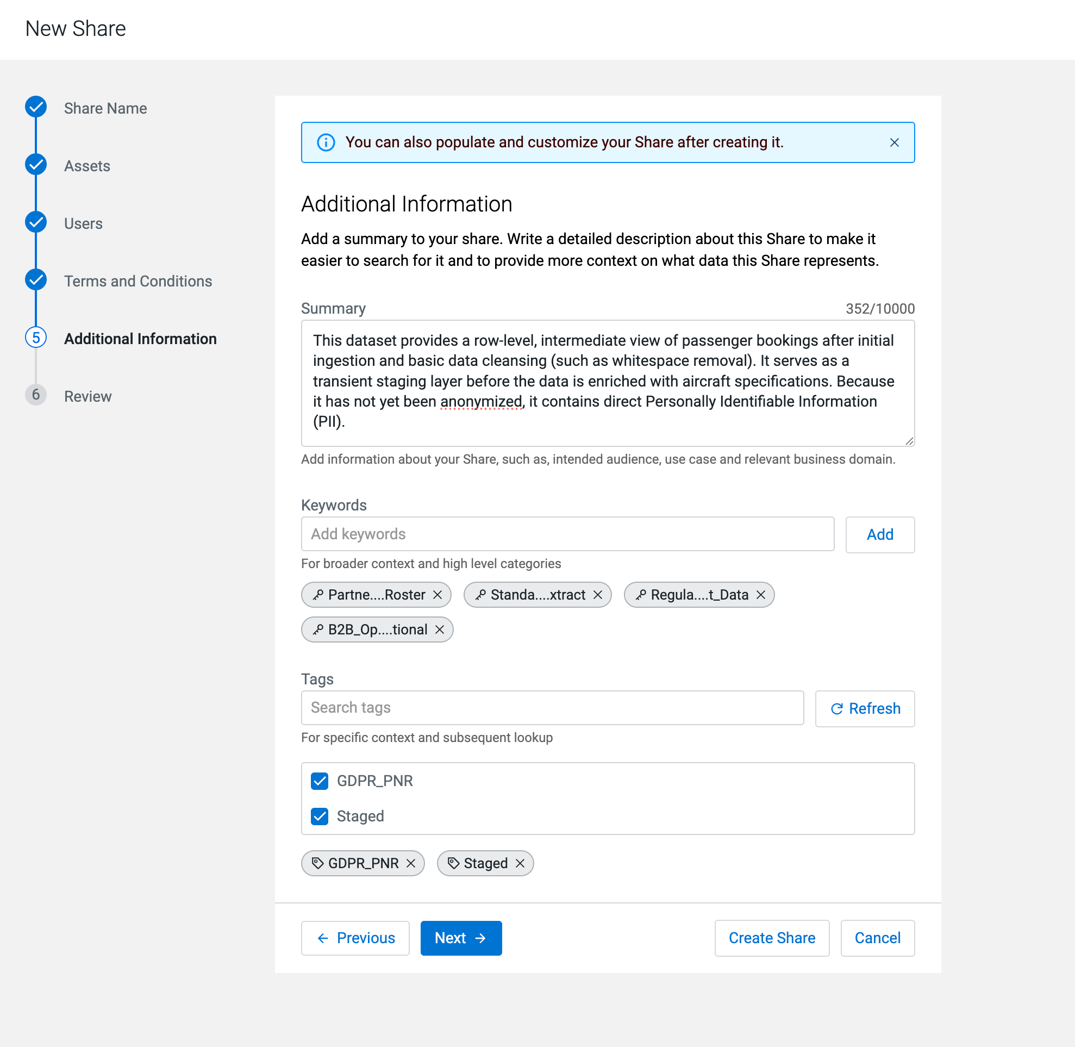Remove the Staged tag chip
The width and height of the screenshot is (1075, 1047).
520,863
